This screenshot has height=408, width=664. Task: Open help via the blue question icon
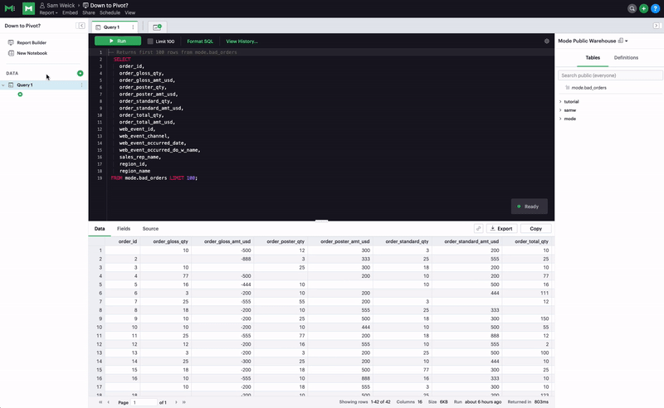click(x=655, y=8)
